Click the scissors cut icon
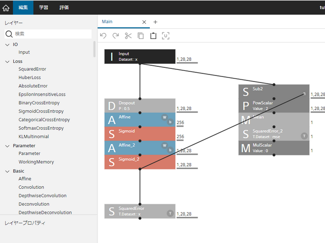 (128, 35)
